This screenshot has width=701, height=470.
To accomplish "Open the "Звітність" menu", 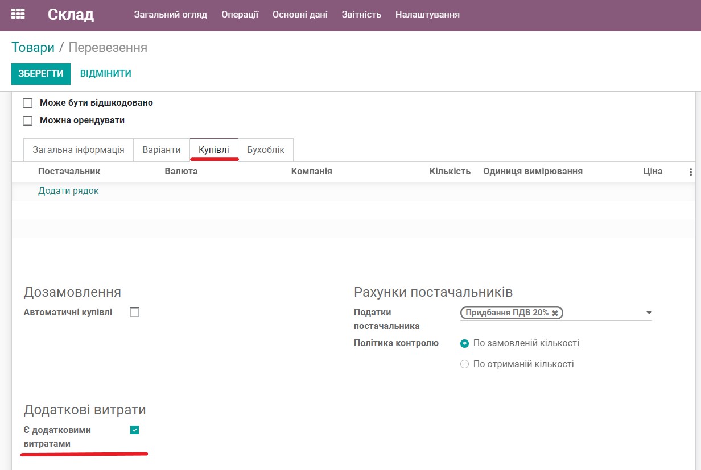I will (x=361, y=14).
